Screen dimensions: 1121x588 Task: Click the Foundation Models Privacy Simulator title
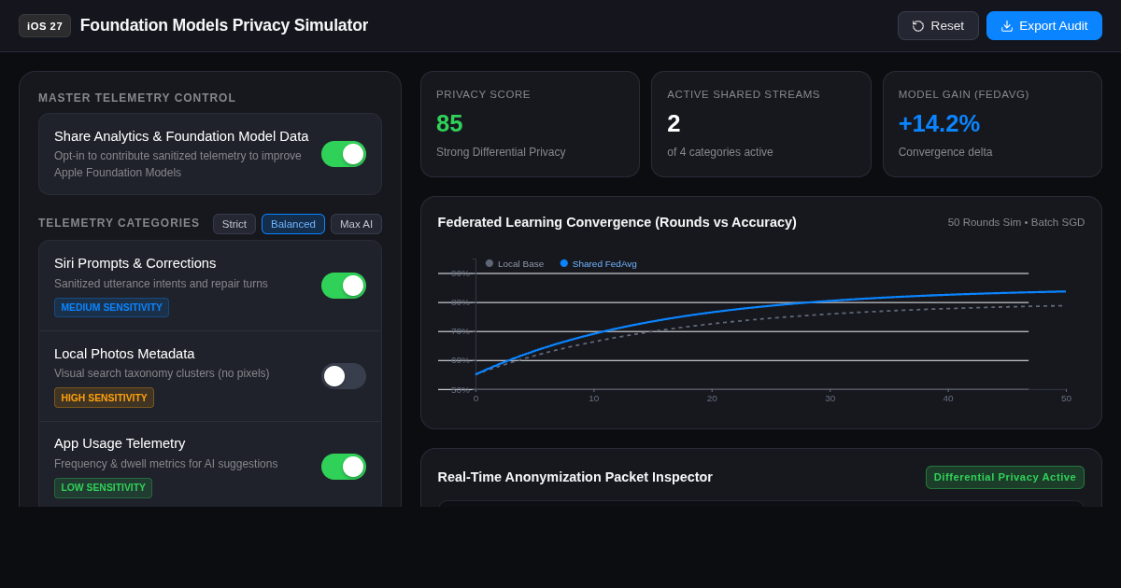[224, 25]
